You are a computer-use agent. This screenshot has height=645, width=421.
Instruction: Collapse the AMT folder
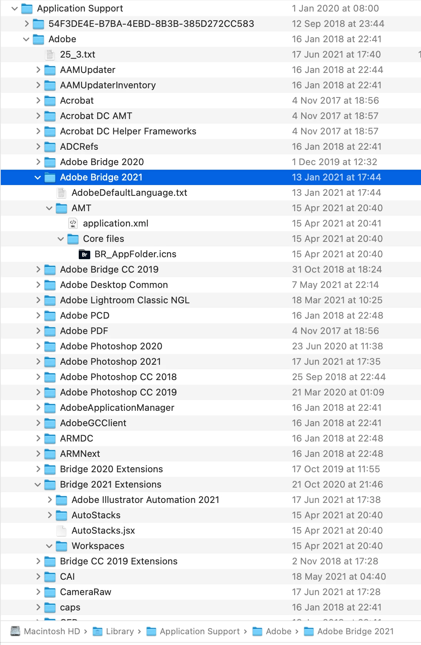point(49,208)
